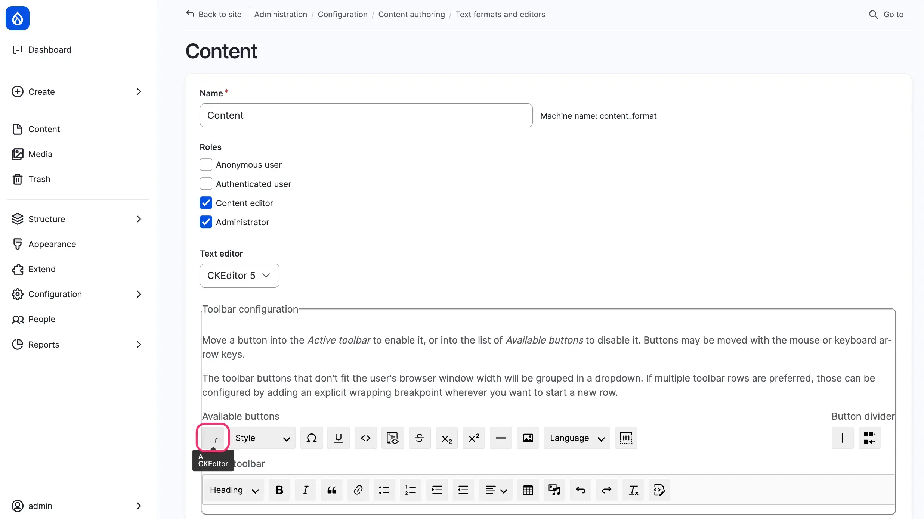This screenshot has height=519, width=924.
Task: Click the Name text field
Action: click(x=366, y=115)
